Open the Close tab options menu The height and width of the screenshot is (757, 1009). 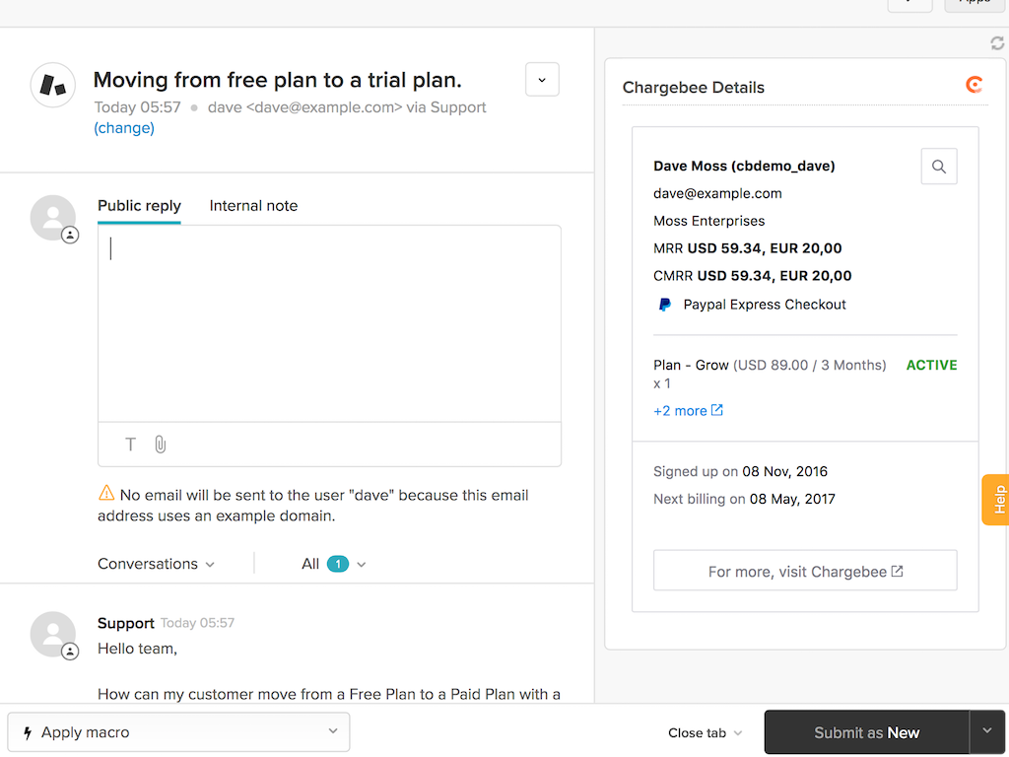705,732
